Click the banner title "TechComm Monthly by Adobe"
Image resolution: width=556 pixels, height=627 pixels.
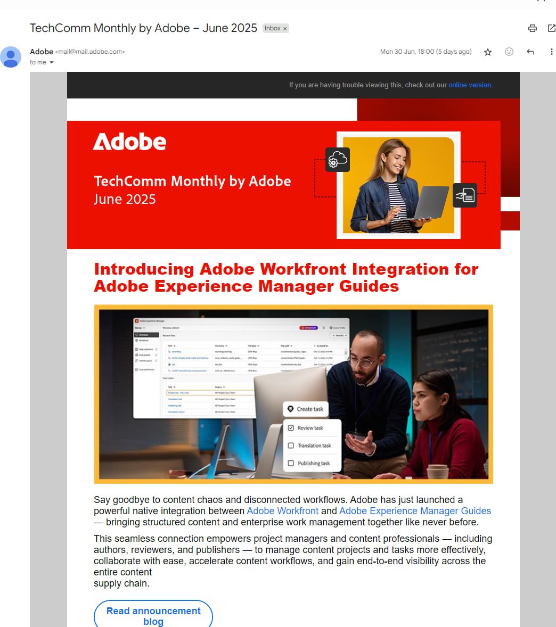(192, 181)
